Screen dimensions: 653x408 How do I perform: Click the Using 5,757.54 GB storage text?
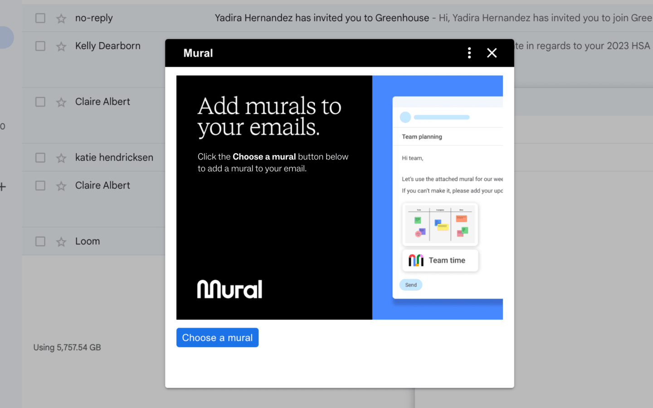[x=67, y=347]
